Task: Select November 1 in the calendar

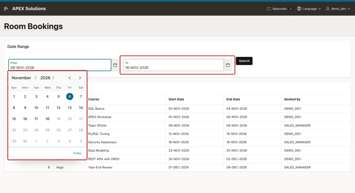Action: click(x=14, y=96)
